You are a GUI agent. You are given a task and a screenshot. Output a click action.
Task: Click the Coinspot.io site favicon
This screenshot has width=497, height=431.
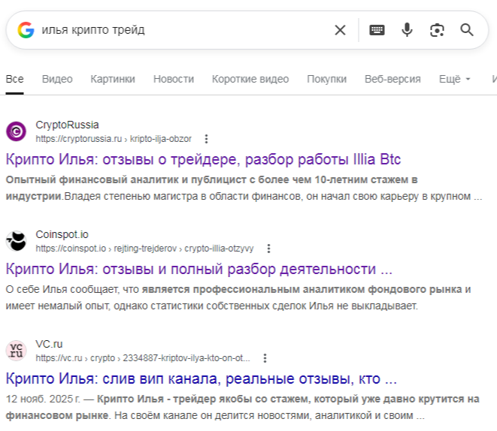(17, 241)
